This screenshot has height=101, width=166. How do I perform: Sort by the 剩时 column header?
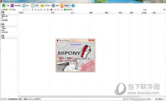click(120, 13)
